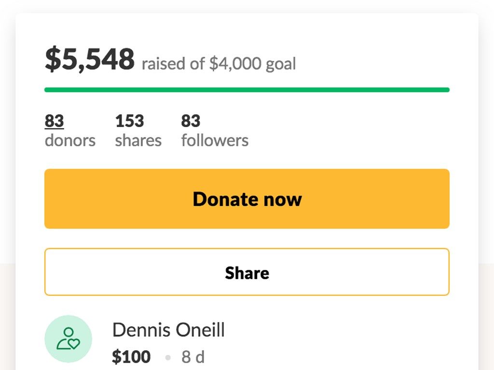Click the "followers" label text

pos(215,141)
